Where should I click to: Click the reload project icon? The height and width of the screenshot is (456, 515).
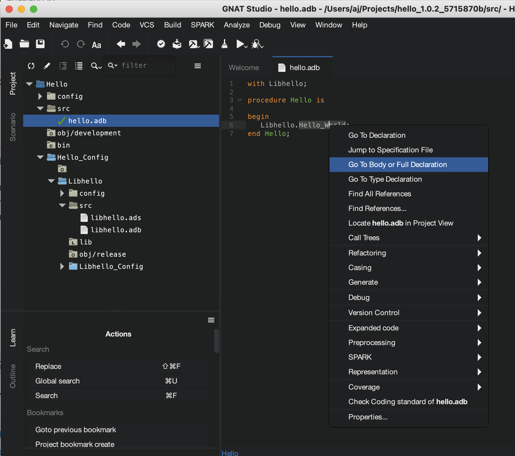[x=31, y=66]
